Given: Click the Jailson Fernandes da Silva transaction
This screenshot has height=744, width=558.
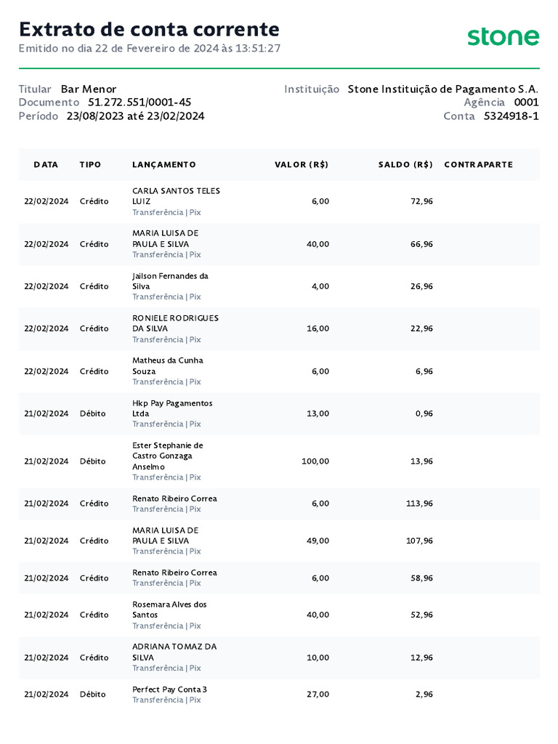Looking at the screenshot, I should [x=279, y=286].
